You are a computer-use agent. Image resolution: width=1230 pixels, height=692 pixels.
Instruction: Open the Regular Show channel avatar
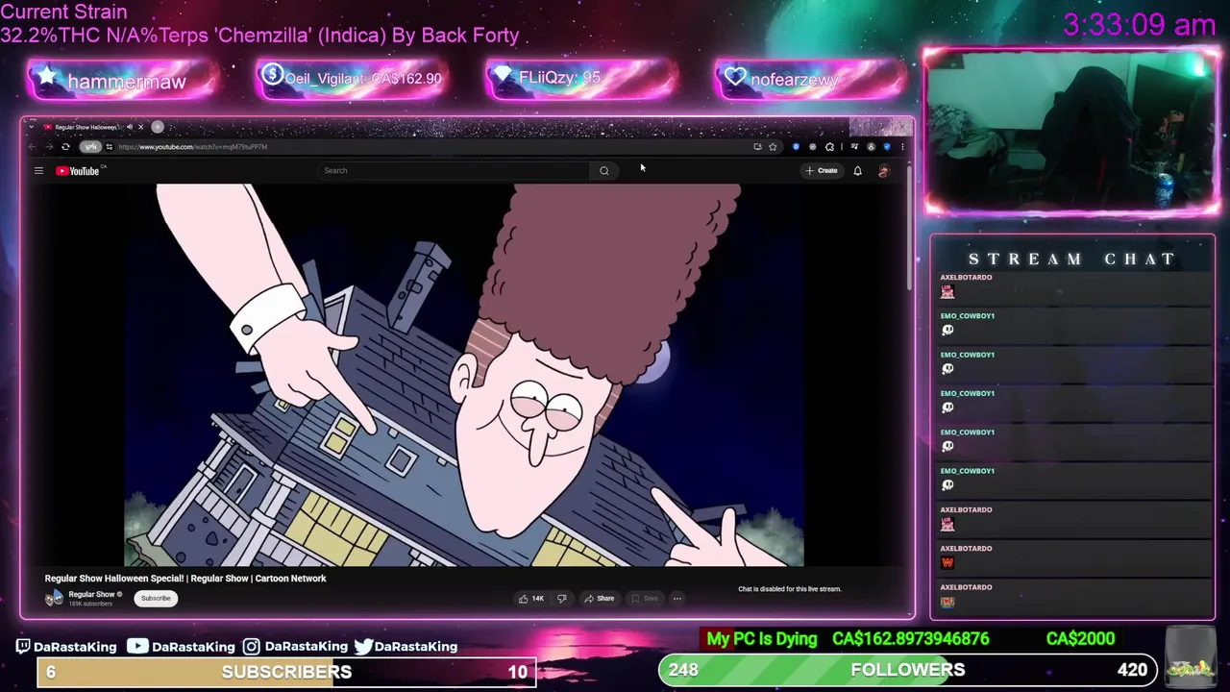pos(54,598)
